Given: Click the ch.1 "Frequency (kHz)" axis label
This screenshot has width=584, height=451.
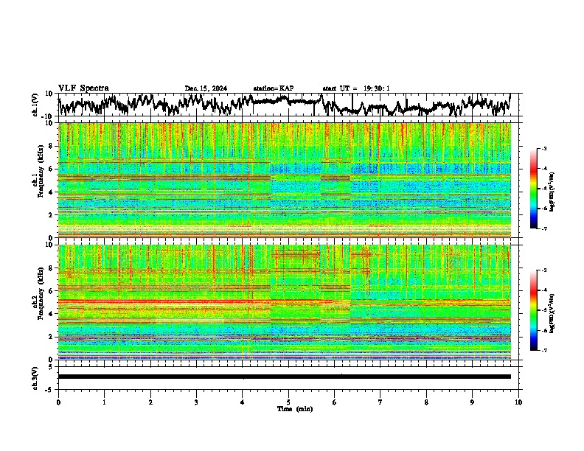Looking at the screenshot, I should 41,172.
